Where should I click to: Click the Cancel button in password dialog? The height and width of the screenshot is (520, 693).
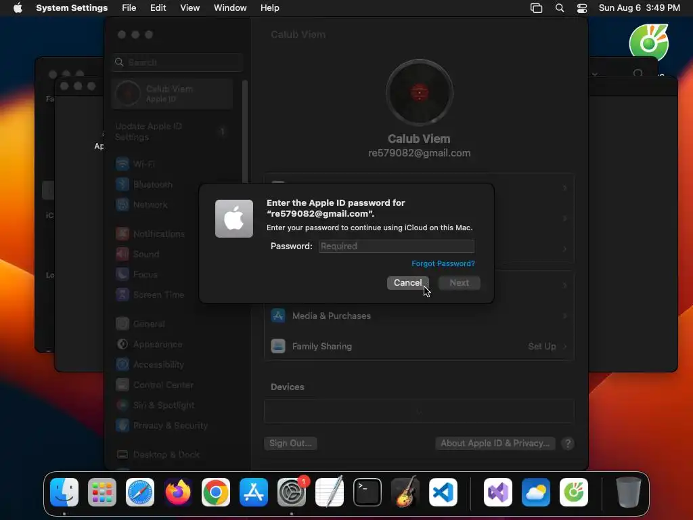407,283
